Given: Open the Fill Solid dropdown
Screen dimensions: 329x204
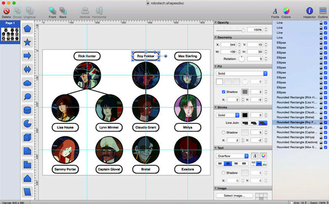Looking at the screenshot, I should point(242,74).
